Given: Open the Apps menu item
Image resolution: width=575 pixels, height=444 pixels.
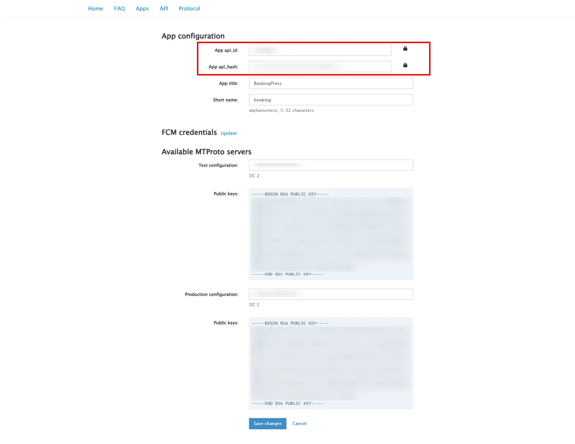Looking at the screenshot, I should tap(142, 9).
